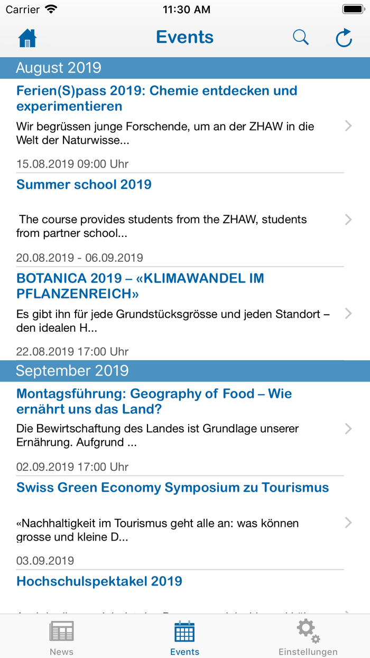Viewport: 370px width, 658px height.
Task: Open Summer school 2019 title
Action: [84, 185]
